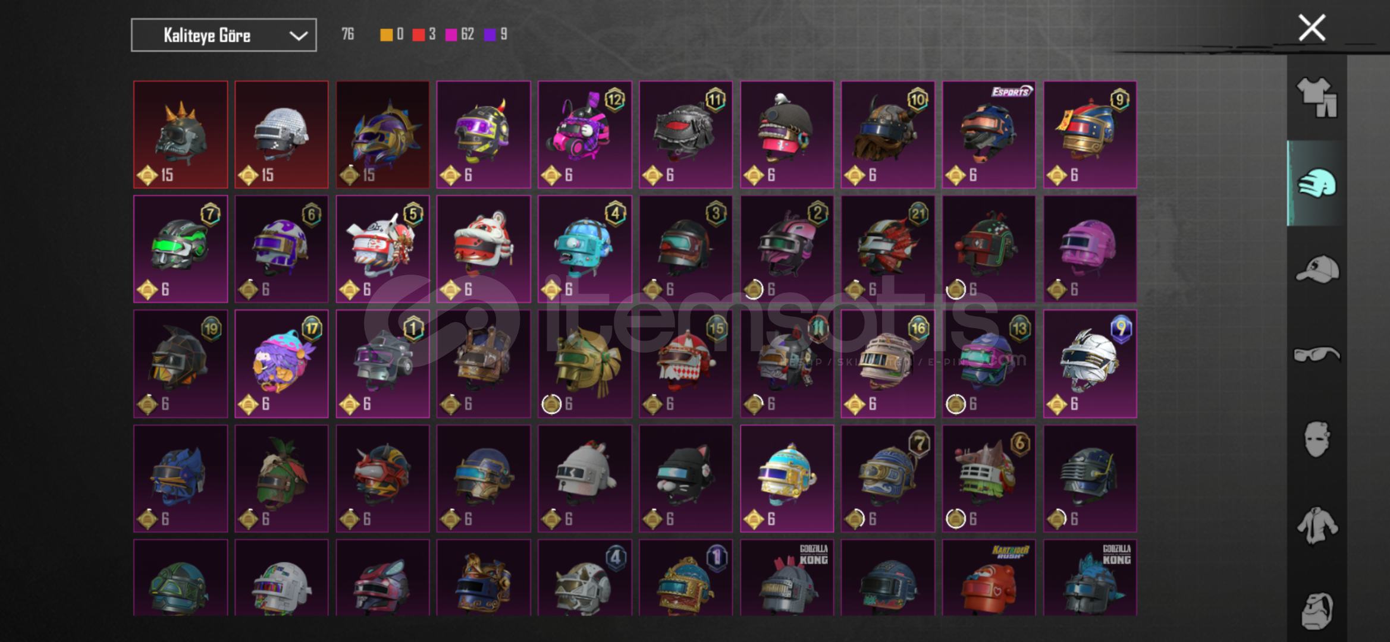The image size is (1390, 642).
Task: Select the orange Kartrider Rush helmet
Action: pos(989,578)
